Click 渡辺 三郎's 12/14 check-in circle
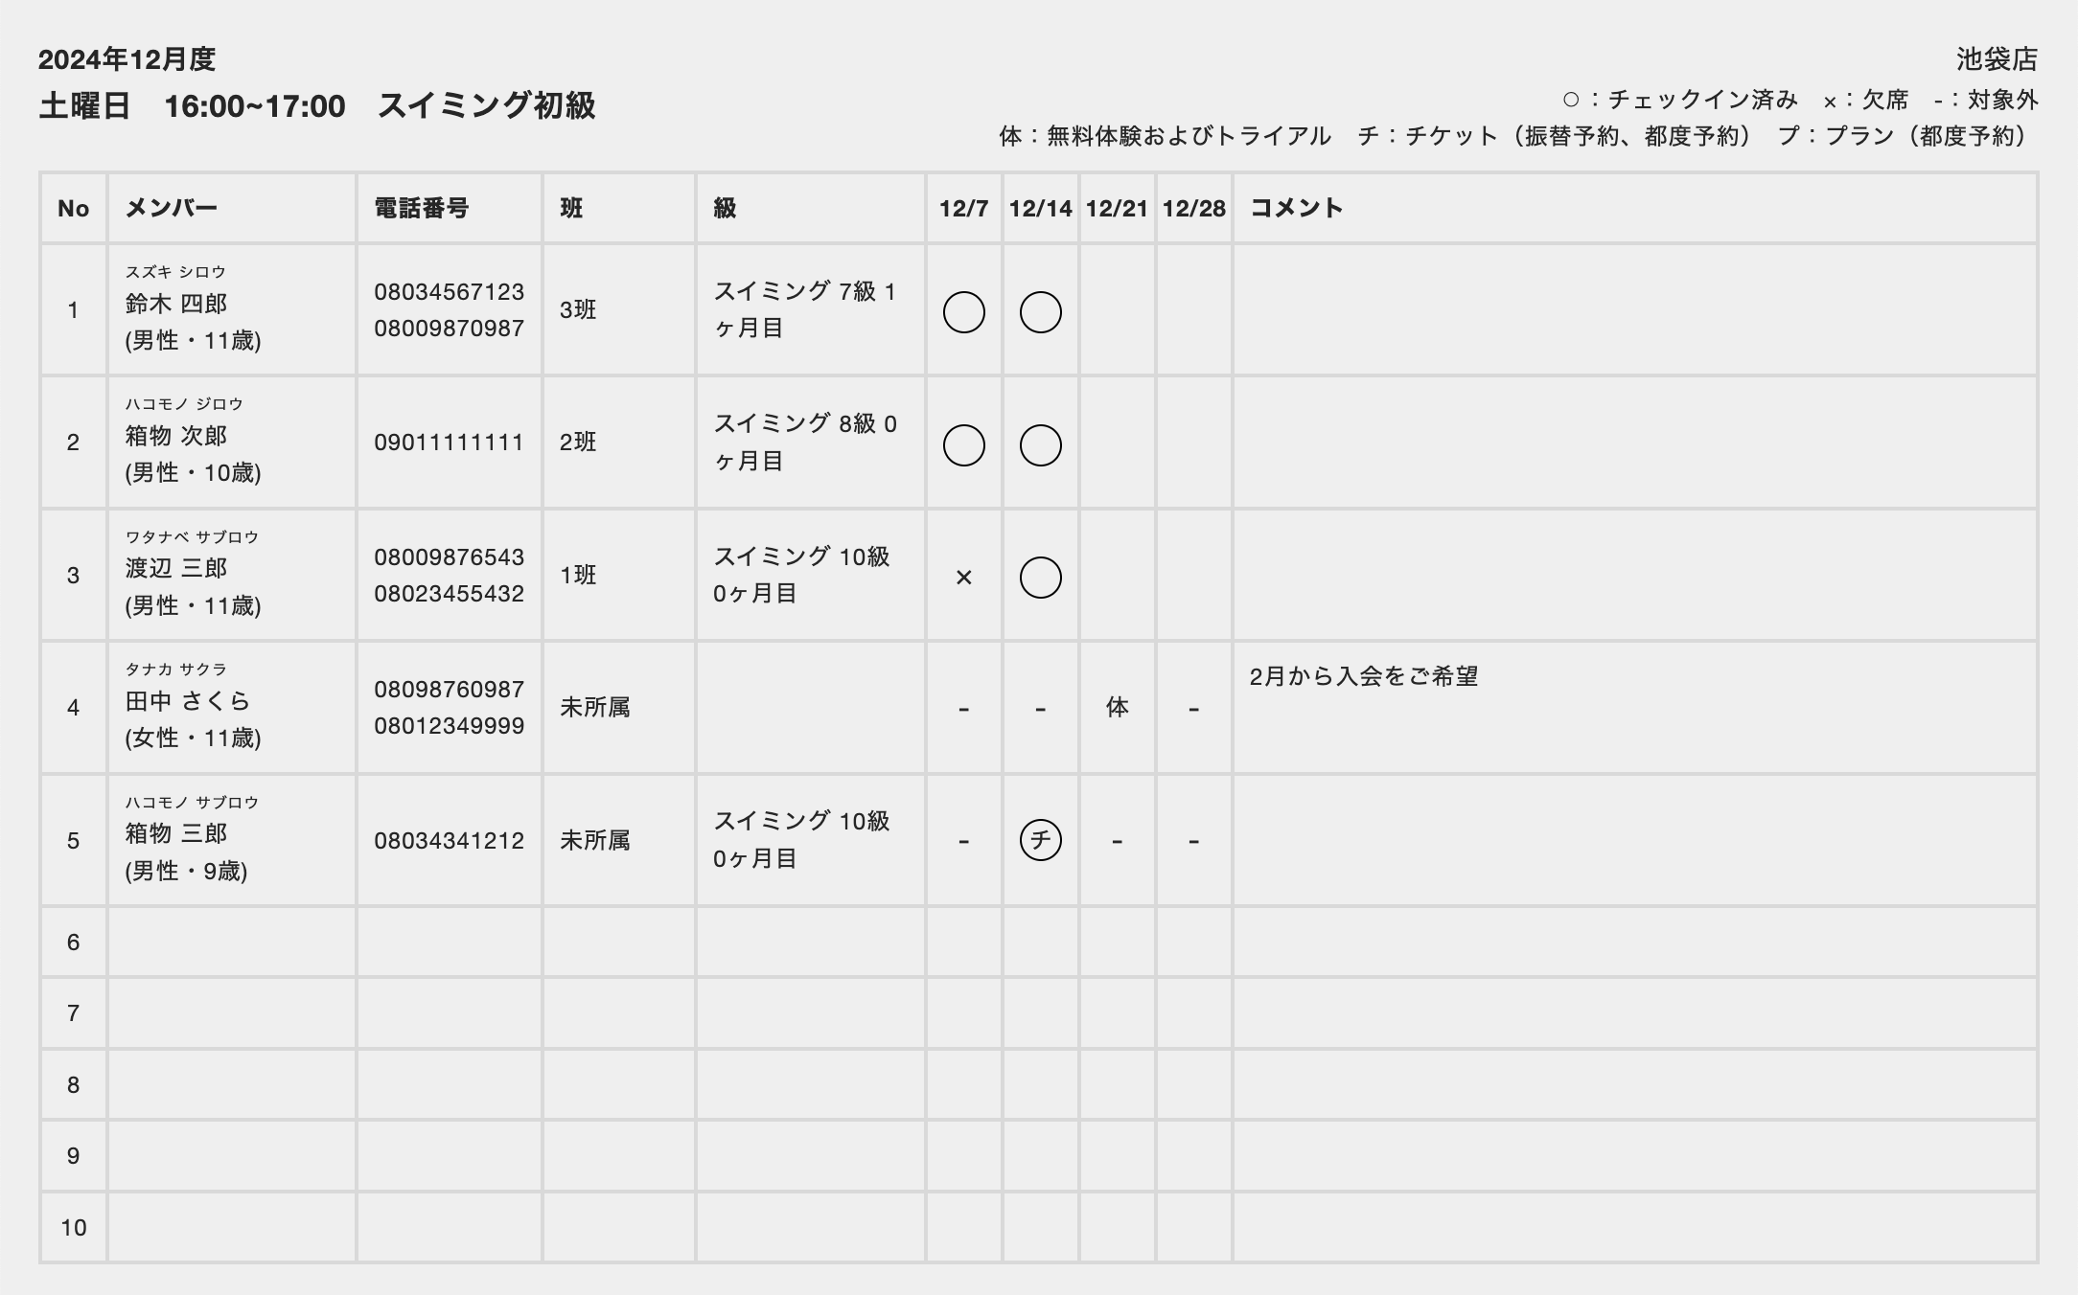 tap(1040, 578)
